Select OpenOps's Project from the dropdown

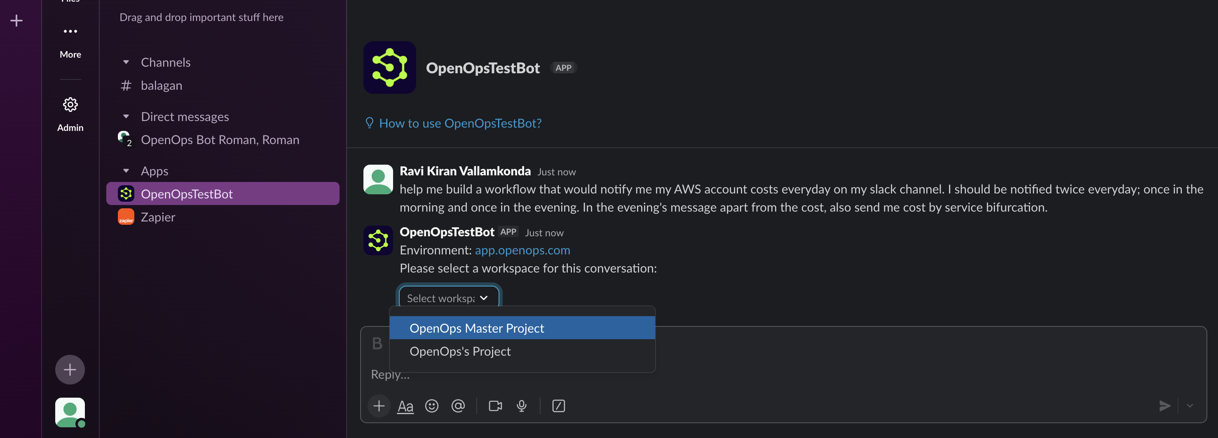click(459, 351)
